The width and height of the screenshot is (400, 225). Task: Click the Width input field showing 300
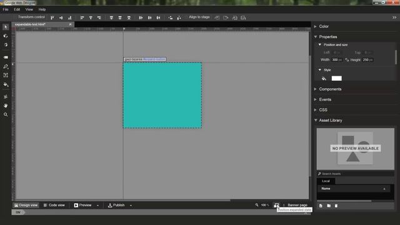pyautogui.click(x=337, y=60)
